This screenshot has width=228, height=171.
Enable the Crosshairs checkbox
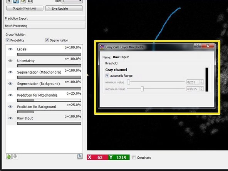click(134, 158)
